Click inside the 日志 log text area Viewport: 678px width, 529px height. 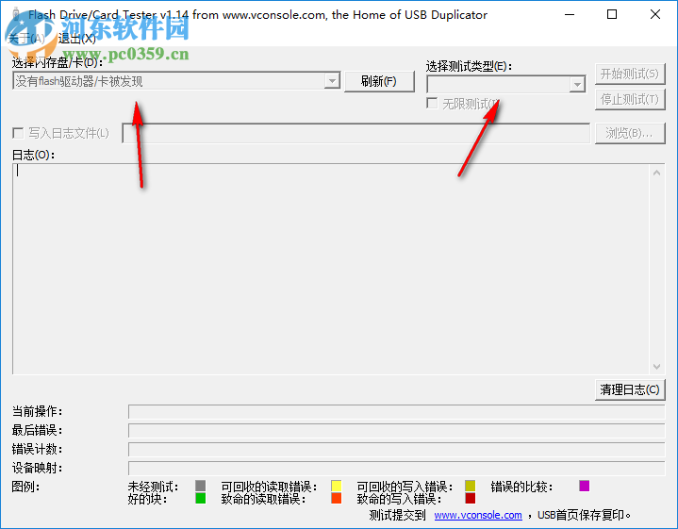(x=331, y=269)
